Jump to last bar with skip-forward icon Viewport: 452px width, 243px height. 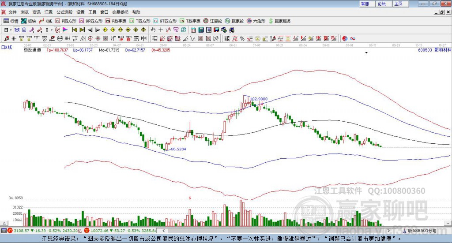coord(82,30)
